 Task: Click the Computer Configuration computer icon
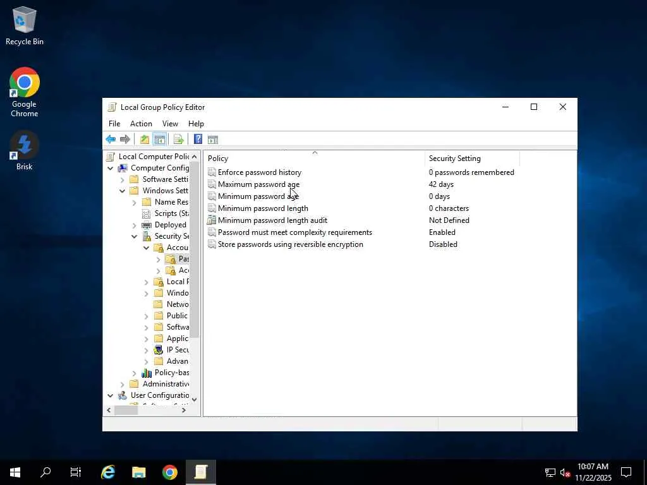tap(123, 168)
